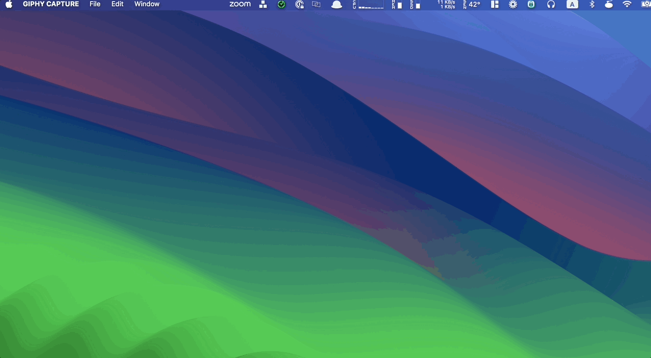This screenshot has width=651, height=358.
Task: Open the Bluetooth status menu
Action: (x=592, y=5)
